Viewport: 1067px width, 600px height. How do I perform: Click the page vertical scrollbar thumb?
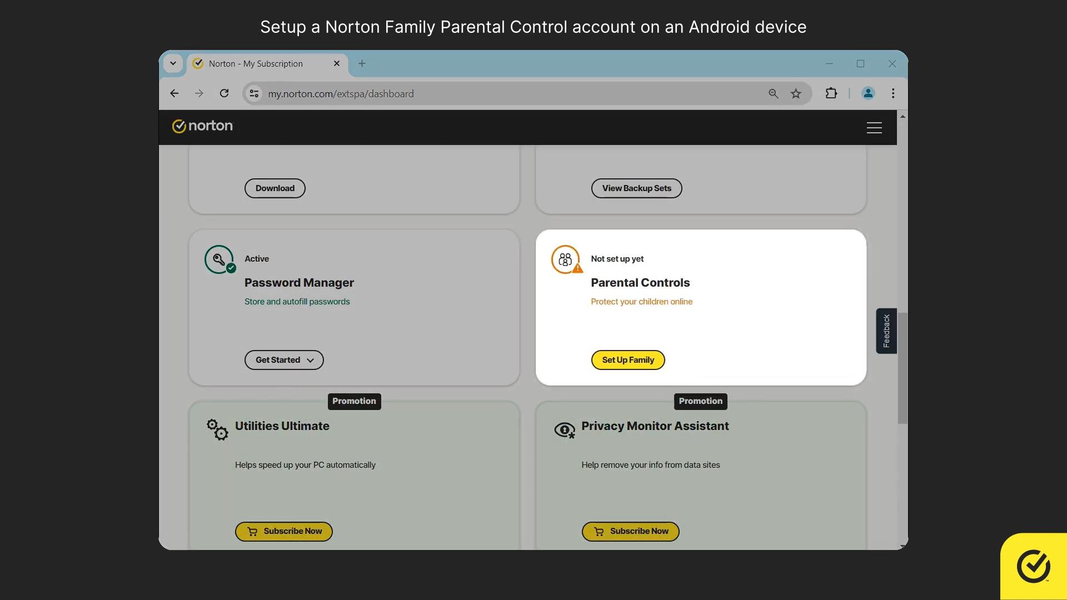click(x=903, y=368)
